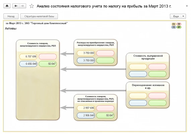Select green 50 847 in не списанных block

105,115
